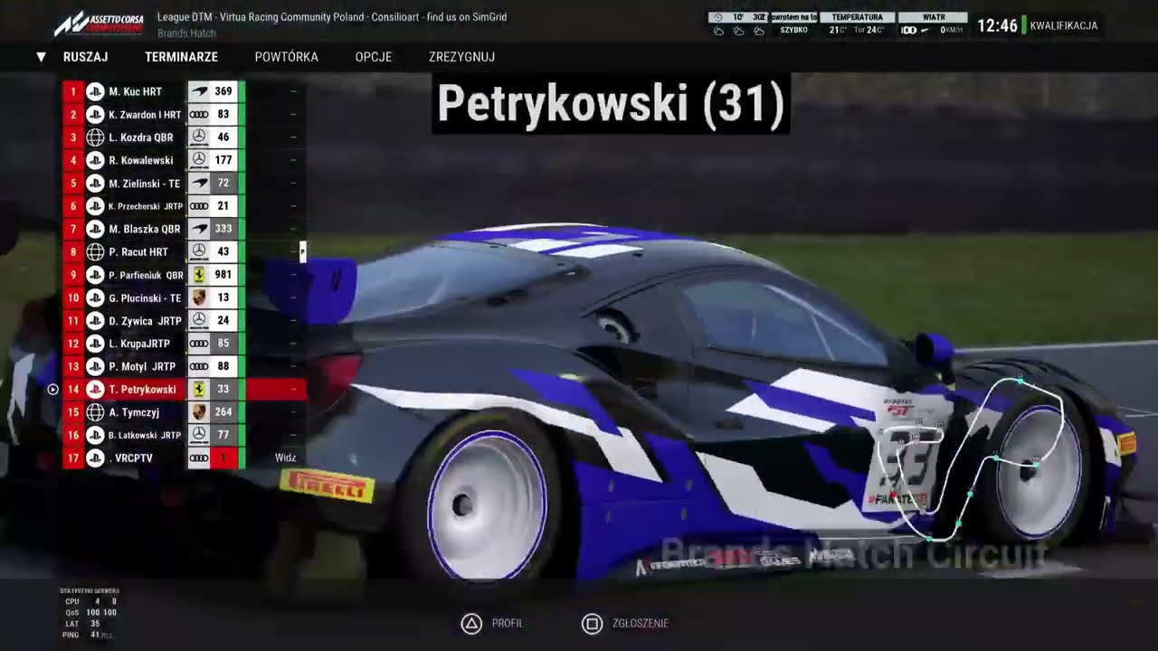Screen dimensions: 1158x651
Task: Click PlayStation icon next to VRCPTV
Action: tap(95, 458)
